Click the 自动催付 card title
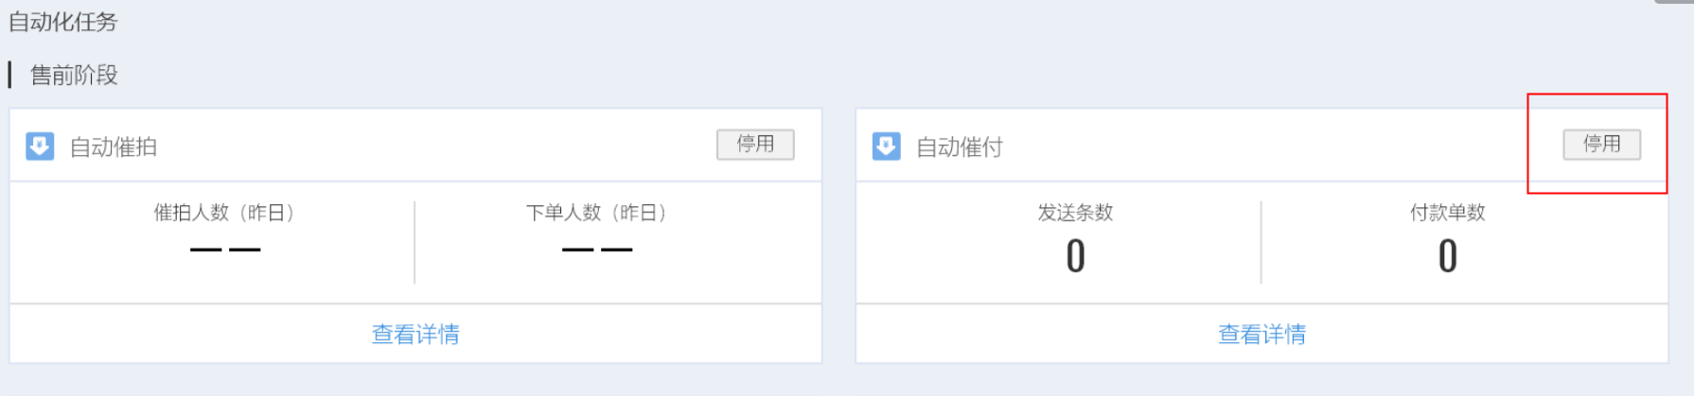 tap(960, 147)
